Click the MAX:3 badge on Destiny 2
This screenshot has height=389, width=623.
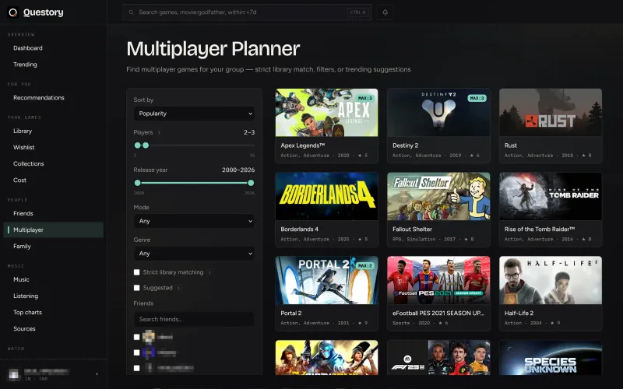[x=477, y=98]
